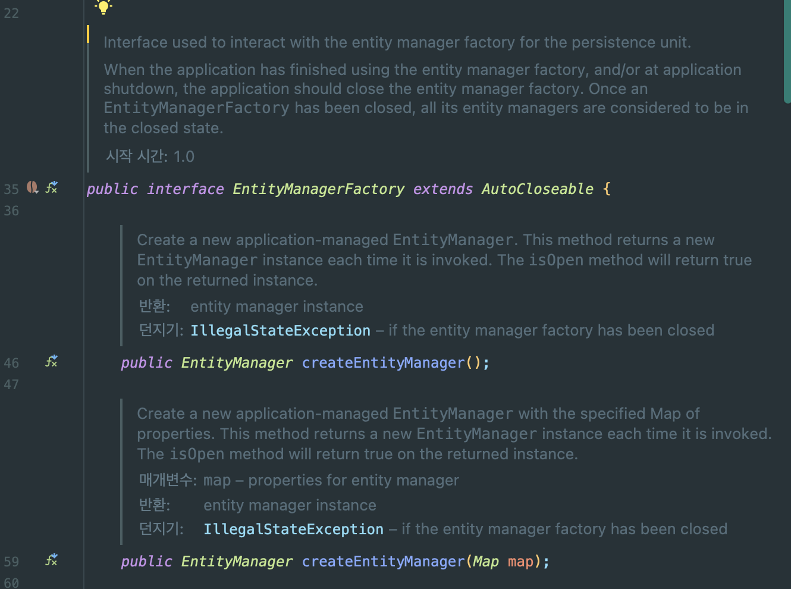Viewport: 791px width, 589px height.
Task: Click the vertical scrollbar thumb
Action: [787, 51]
